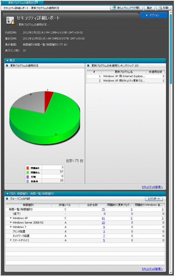Expand the スマートデバイス tree row

(11, 240)
